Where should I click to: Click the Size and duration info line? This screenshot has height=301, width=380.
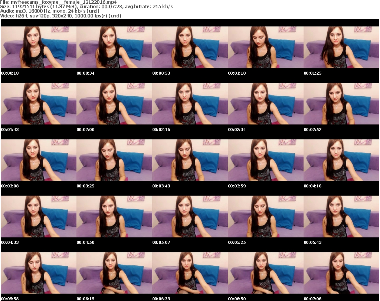click(86, 7)
